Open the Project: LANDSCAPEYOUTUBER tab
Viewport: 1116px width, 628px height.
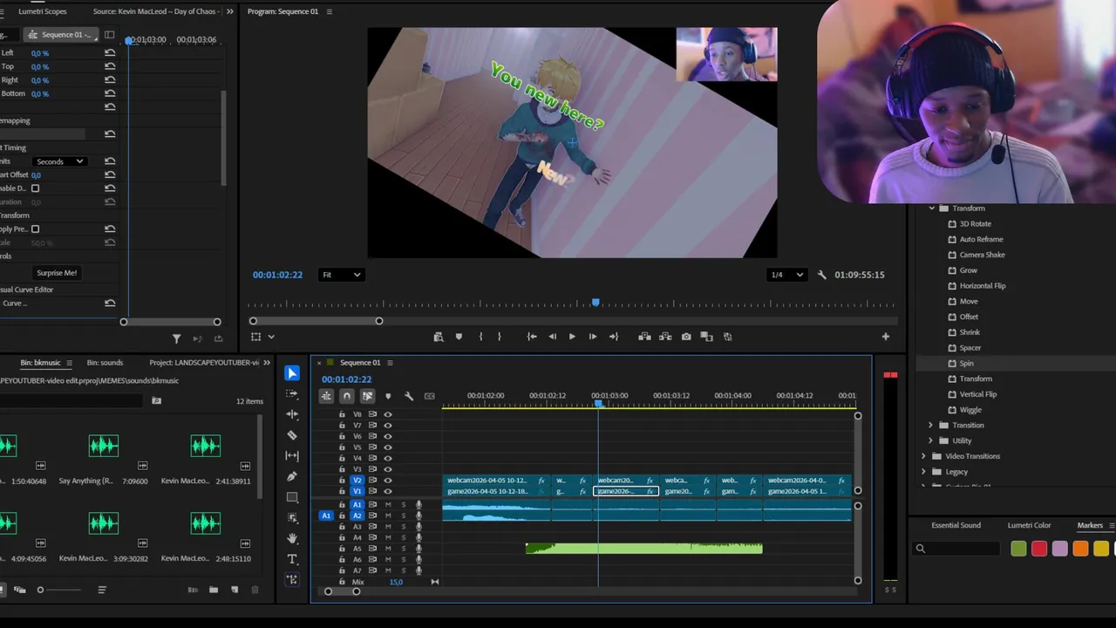(204, 363)
